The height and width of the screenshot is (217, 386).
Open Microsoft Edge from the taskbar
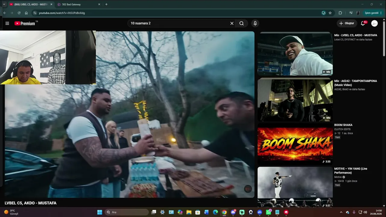[215, 212]
